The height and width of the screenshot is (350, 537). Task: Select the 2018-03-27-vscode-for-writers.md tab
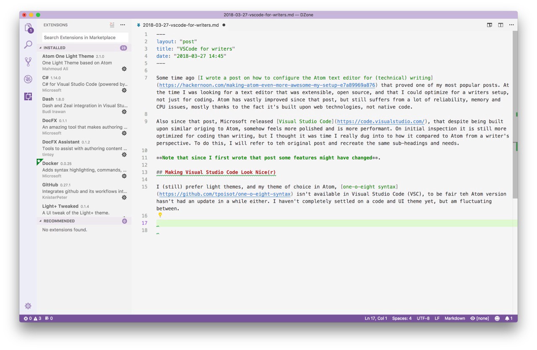point(180,25)
